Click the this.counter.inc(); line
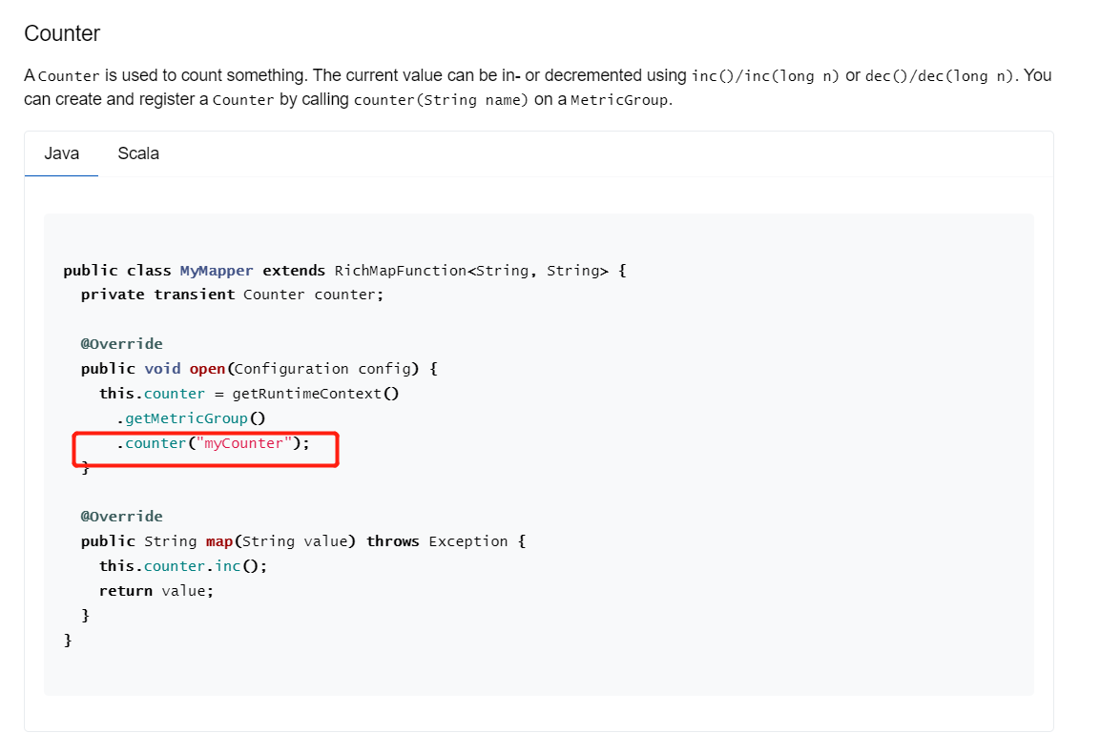1100x733 pixels. 183,566
